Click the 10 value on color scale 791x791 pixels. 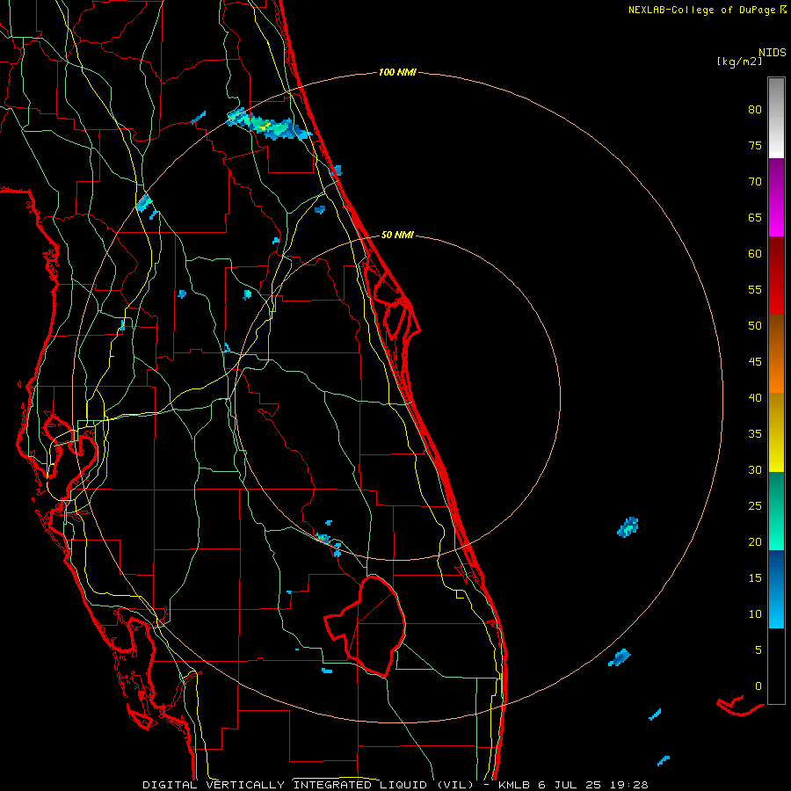[755, 614]
